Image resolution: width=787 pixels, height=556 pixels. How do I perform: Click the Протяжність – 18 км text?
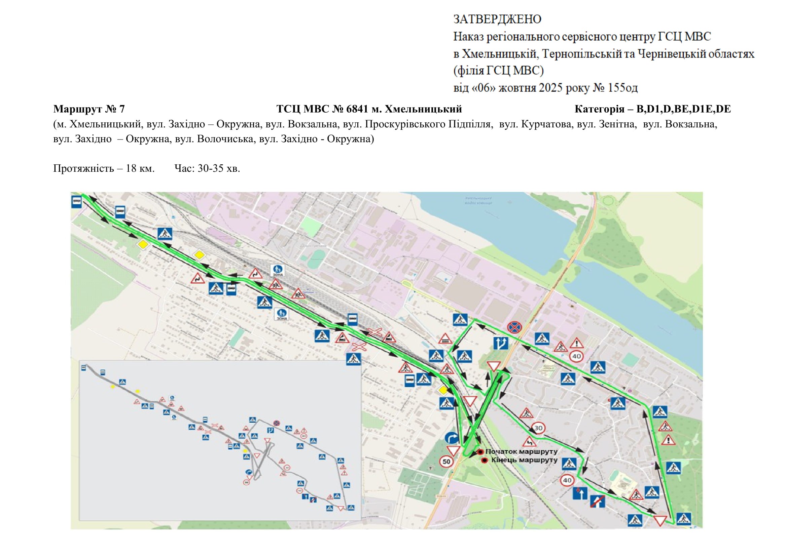click(104, 168)
